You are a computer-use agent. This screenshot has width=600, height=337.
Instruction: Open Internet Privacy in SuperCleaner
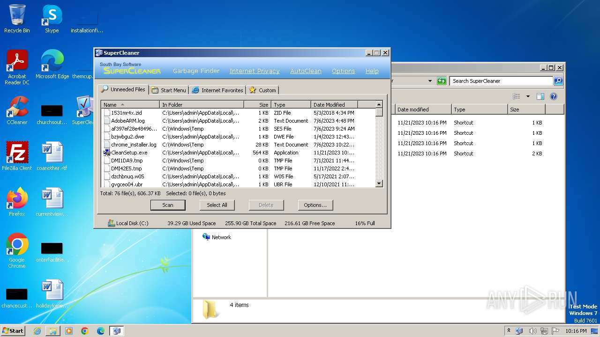click(255, 71)
